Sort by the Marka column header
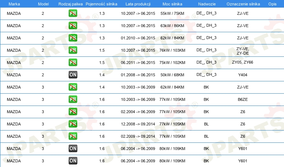The image size is (284, 167). point(14,4)
